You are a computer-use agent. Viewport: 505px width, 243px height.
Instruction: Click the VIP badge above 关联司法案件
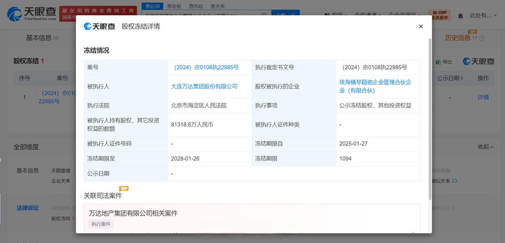click(124, 189)
